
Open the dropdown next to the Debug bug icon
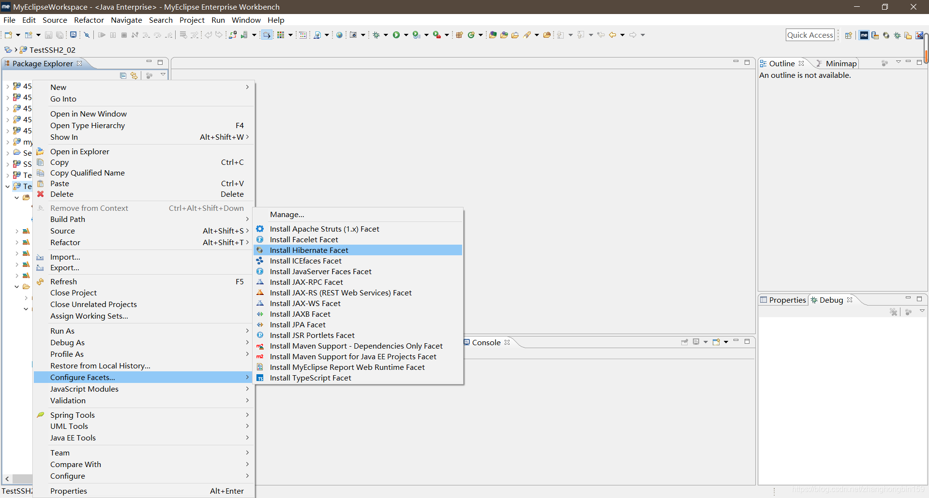tap(386, 35)
